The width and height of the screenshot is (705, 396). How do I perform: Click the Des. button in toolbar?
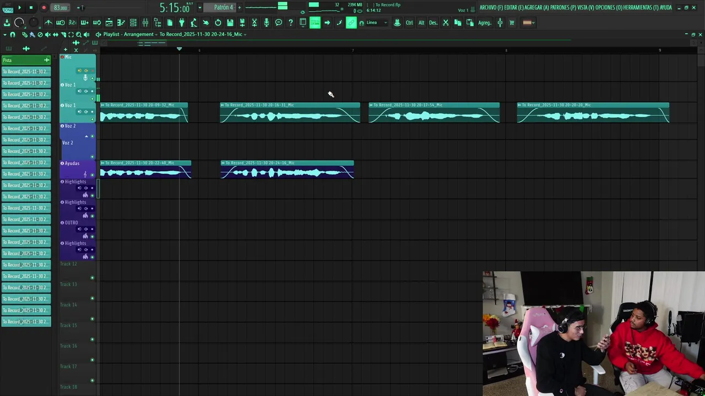[433, 23]
